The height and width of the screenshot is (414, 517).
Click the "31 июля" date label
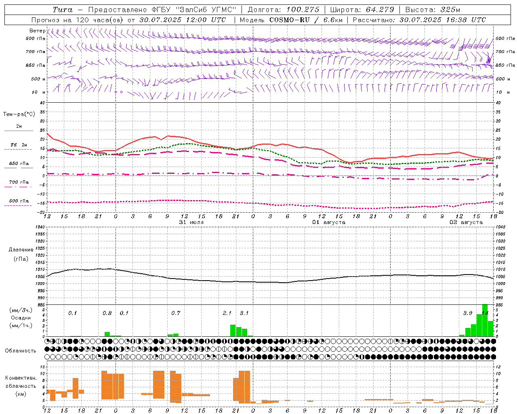[x=191, y=222]
